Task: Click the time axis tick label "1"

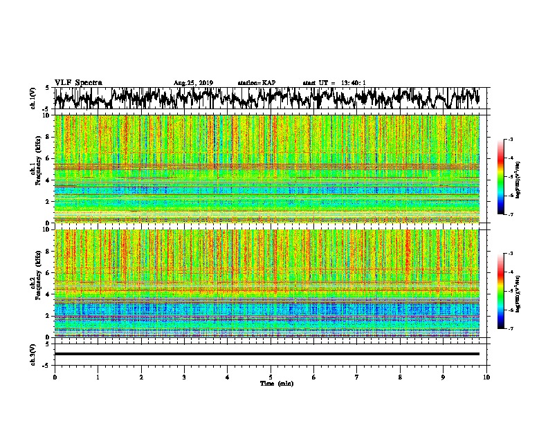Action: (x=98, y=377)
